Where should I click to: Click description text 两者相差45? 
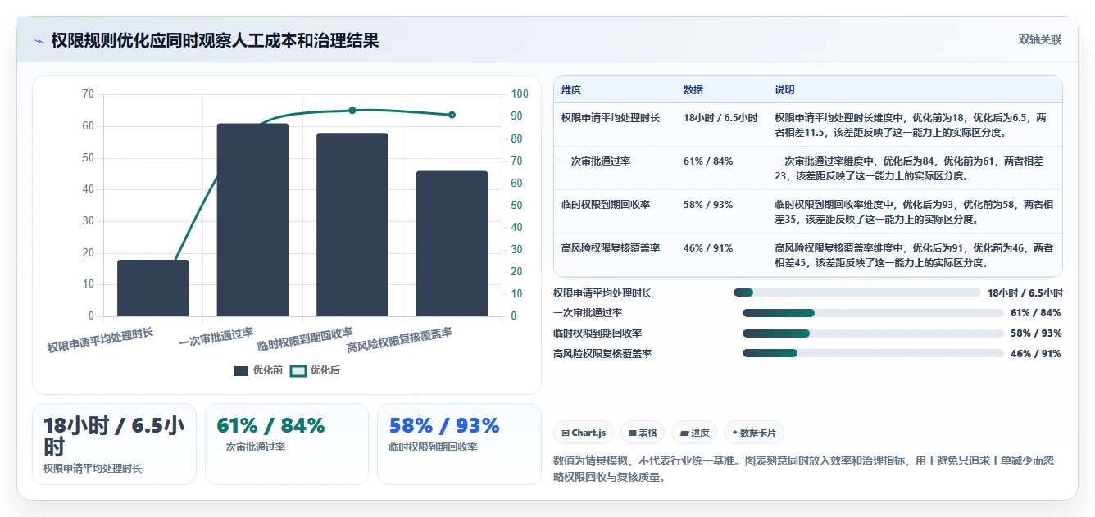click(914, 255)
